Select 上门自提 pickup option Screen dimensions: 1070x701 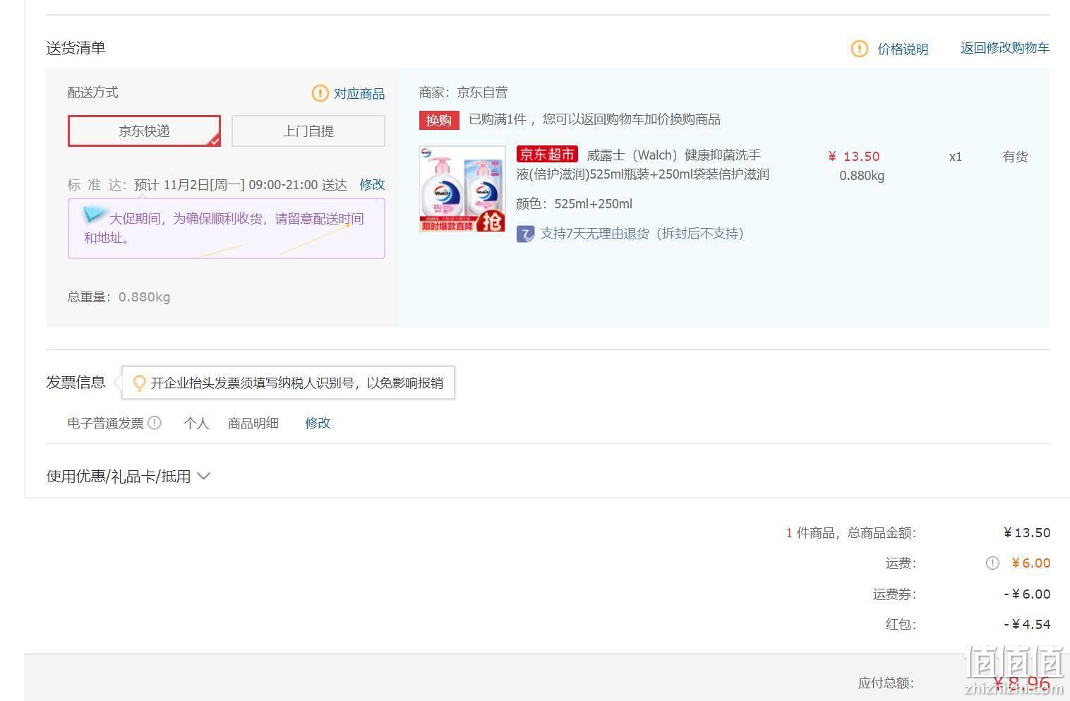tap(308, 131)
